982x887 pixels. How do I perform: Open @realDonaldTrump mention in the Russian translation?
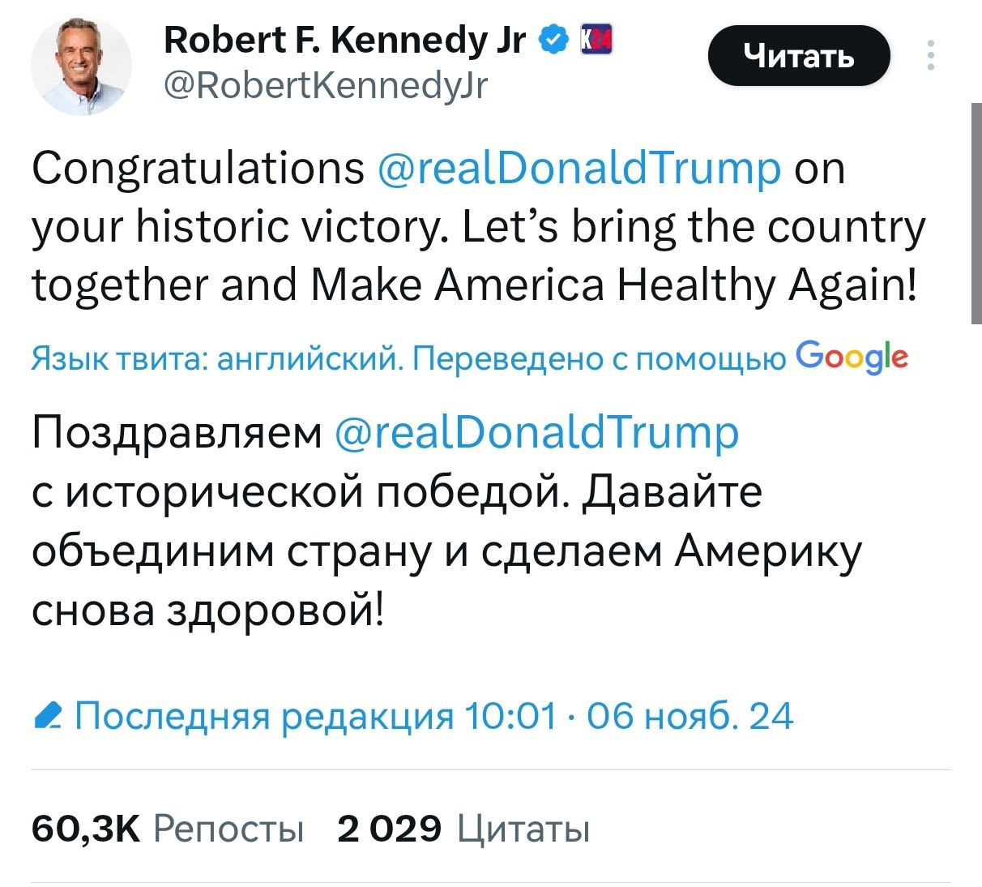coord(536,432)
